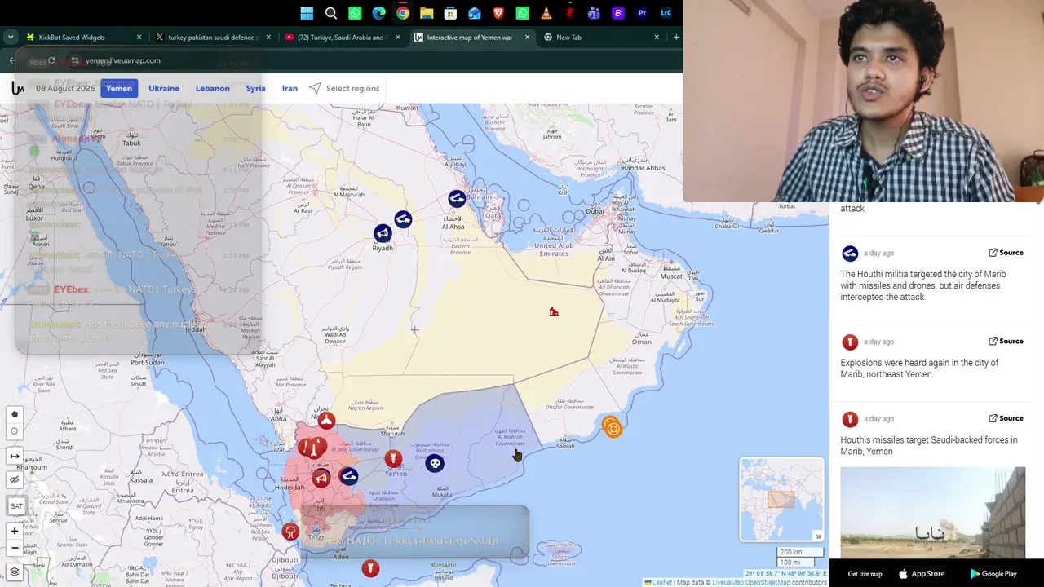Click the Liveuamap logo
This screenshot has height=587, width=1044.
(17, 88)
